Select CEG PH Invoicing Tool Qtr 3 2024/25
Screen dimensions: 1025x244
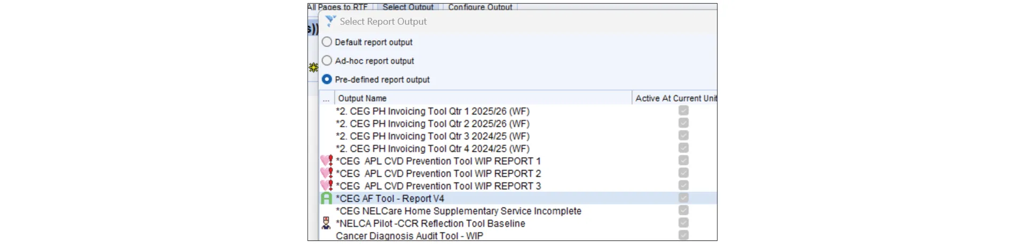[432, 136]
